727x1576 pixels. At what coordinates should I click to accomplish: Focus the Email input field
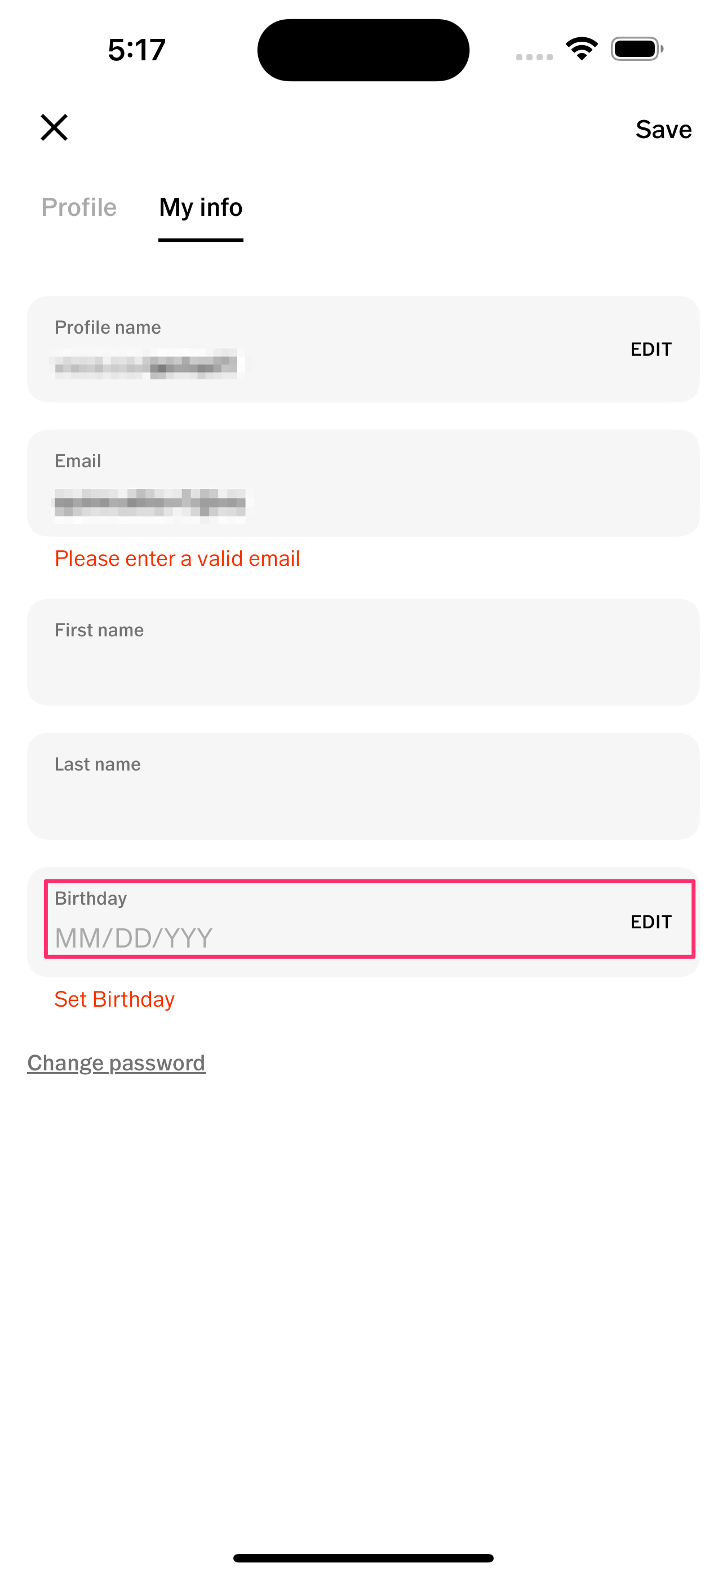(x=362, y=502)
